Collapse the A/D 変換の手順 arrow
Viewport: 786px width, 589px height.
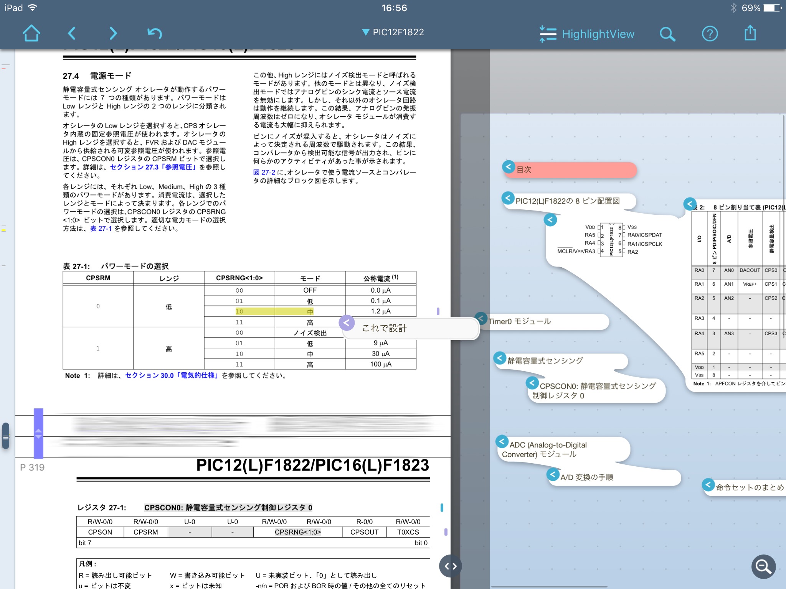[x=553, y=474]
